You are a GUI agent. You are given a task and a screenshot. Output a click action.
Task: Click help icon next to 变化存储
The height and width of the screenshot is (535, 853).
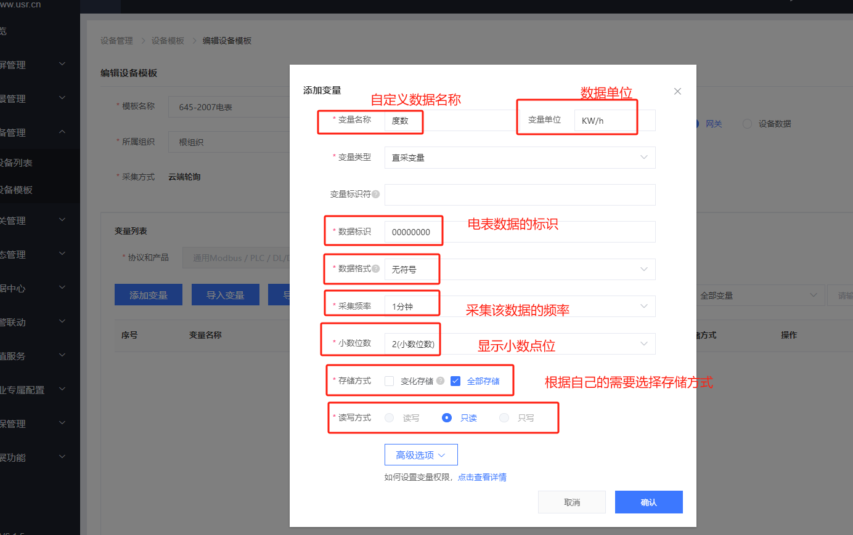click(x=440, y=381)
